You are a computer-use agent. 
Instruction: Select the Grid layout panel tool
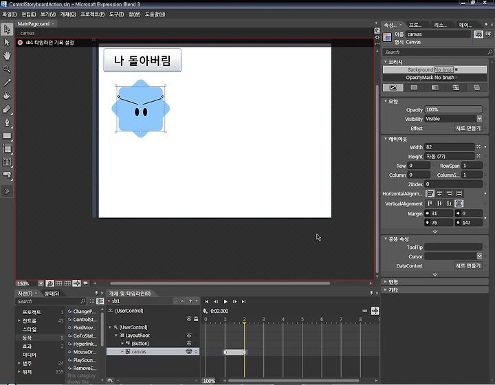click(7, 149)
